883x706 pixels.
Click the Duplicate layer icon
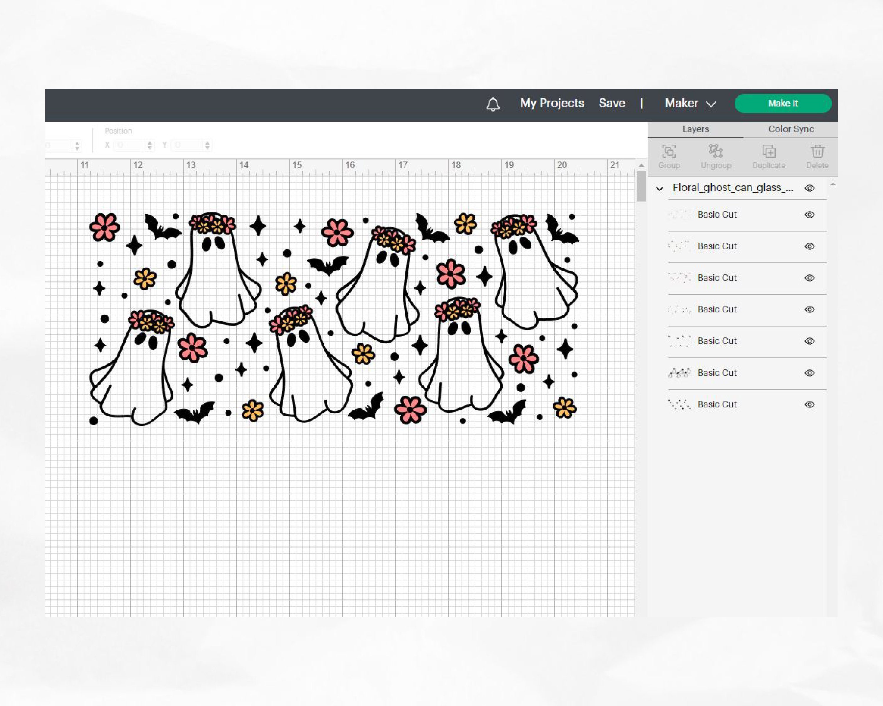tap(769, 156)
